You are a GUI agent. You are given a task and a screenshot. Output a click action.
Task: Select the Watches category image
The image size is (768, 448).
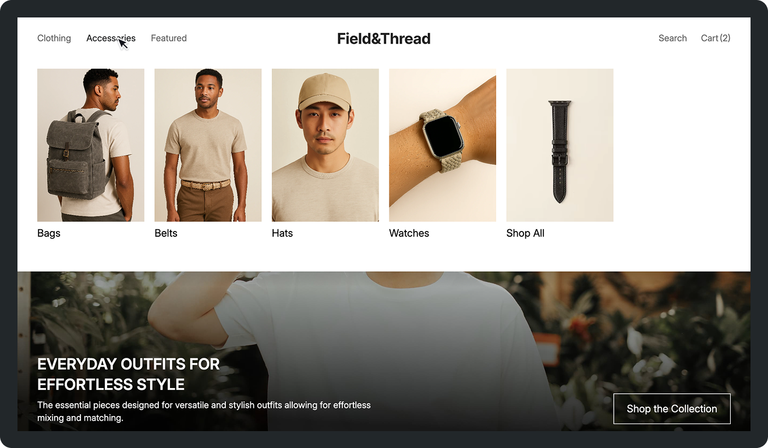[x=443, y=145]
